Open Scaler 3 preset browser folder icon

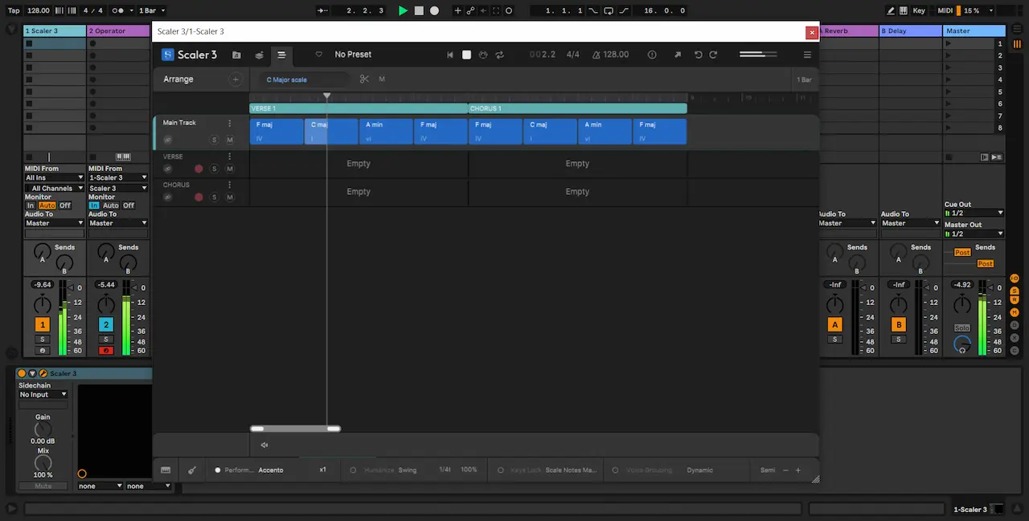pyautogui.click(x=236, y=55)
